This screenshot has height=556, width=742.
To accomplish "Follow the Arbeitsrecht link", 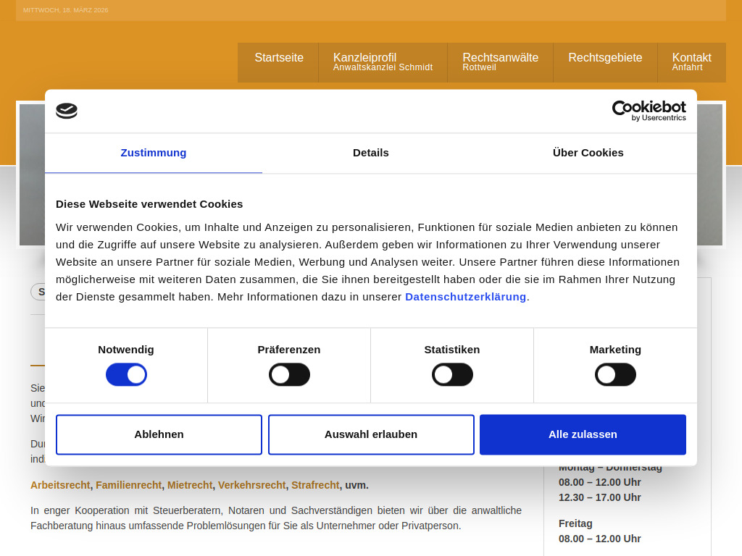I will coord(59,485).
